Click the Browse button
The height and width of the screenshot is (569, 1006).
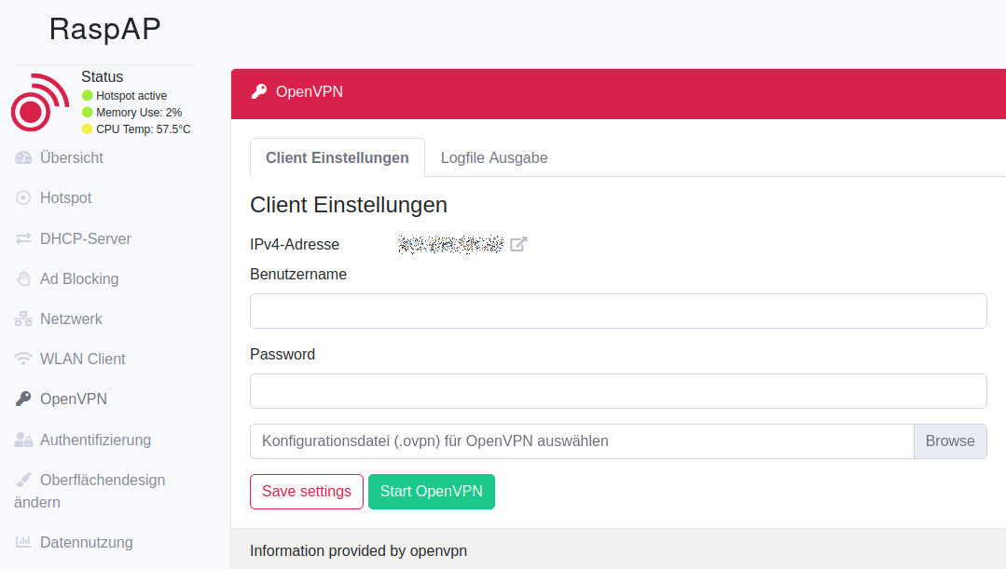point(950,440)
